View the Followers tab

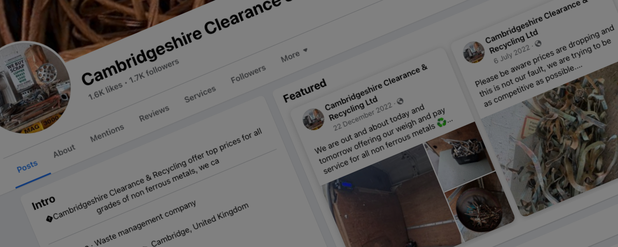(x=248, y=74)
